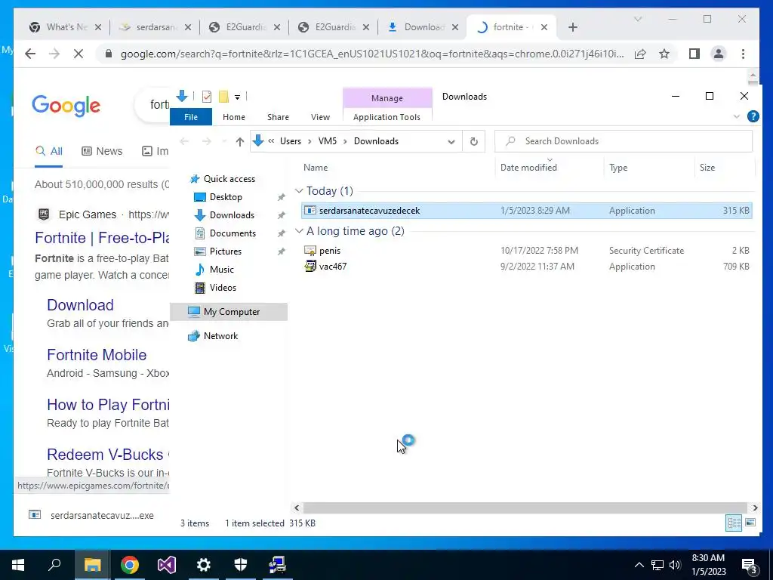Open the File tab in Explorer ribbon
The image size is (773, 580).
[191, 117]
